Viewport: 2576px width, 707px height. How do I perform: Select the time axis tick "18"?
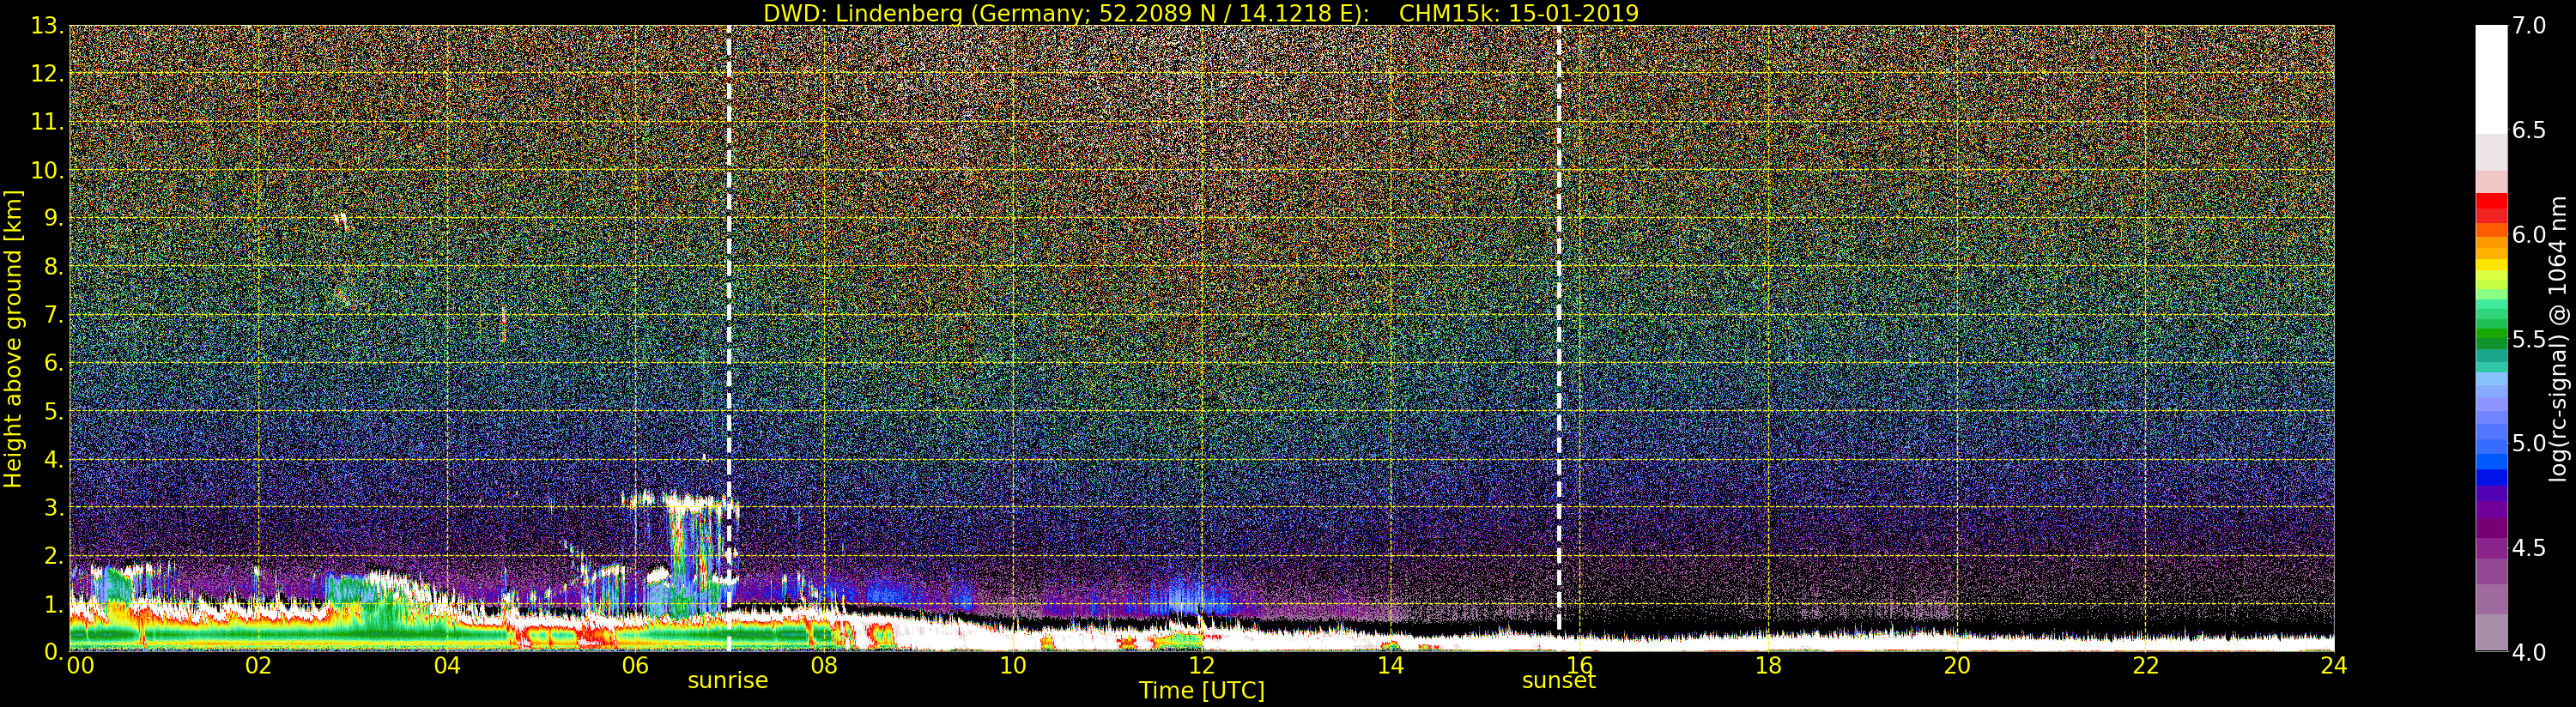[1768, 666]
